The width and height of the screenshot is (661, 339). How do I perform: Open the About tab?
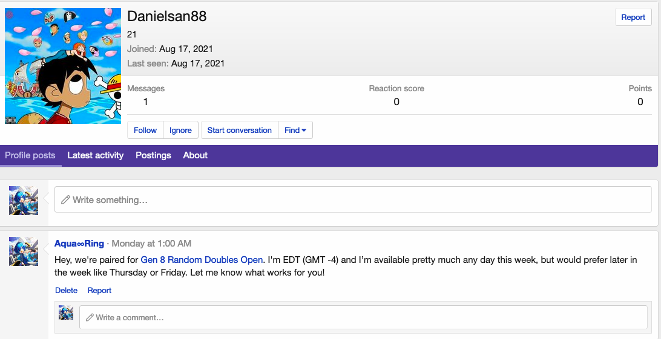(196, 155)
